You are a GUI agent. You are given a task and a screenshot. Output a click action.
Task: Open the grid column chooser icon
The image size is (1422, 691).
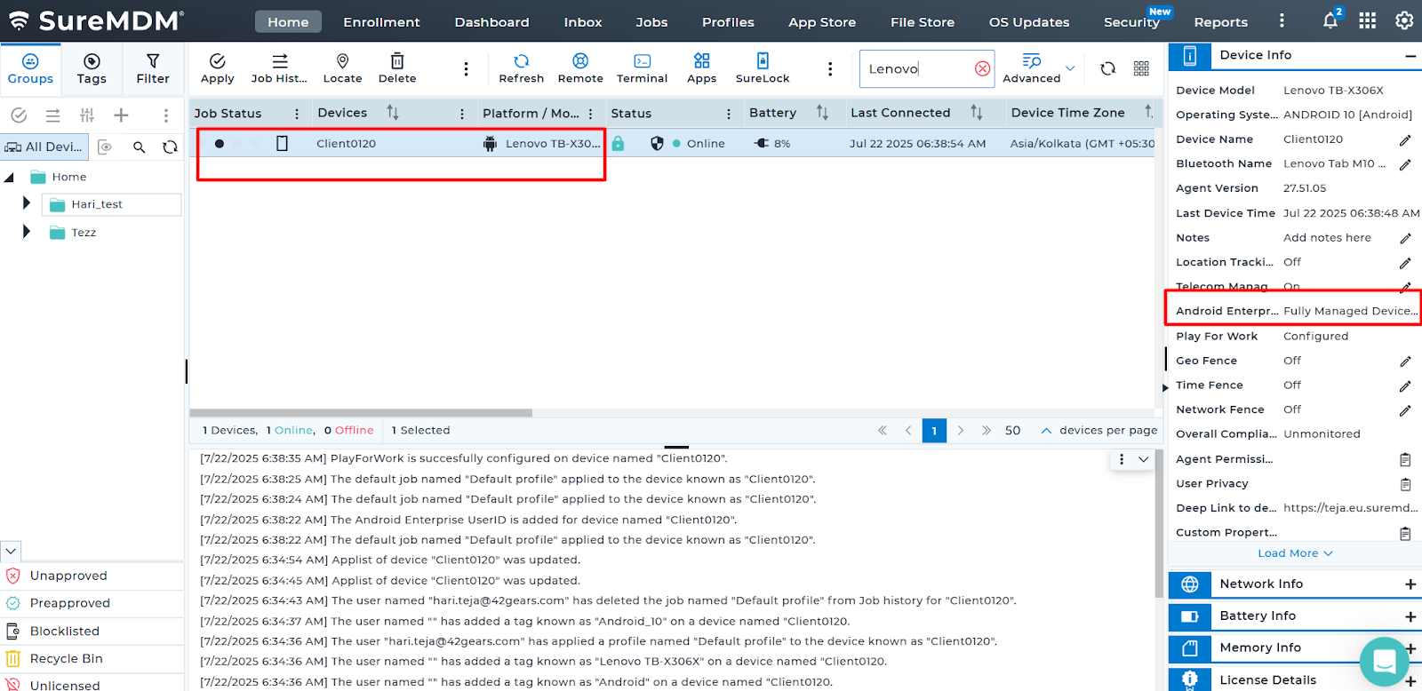[1141, 68]
